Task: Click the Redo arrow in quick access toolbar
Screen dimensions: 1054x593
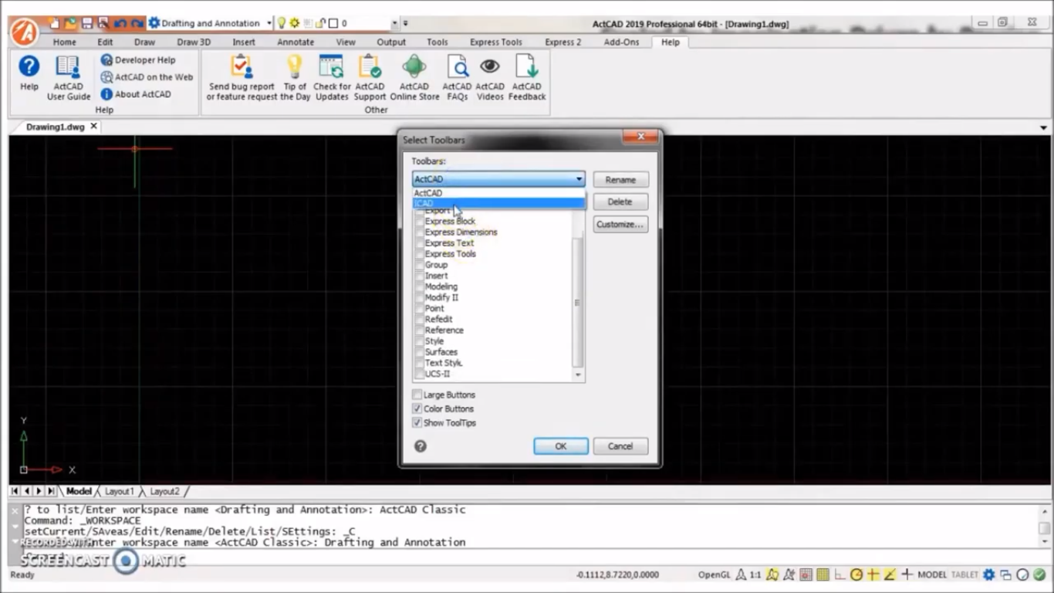Action: point(137,23)
